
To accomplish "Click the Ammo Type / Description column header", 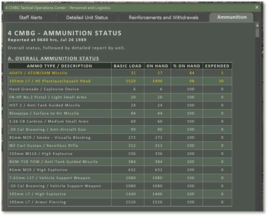I will (x=59, y=66).
